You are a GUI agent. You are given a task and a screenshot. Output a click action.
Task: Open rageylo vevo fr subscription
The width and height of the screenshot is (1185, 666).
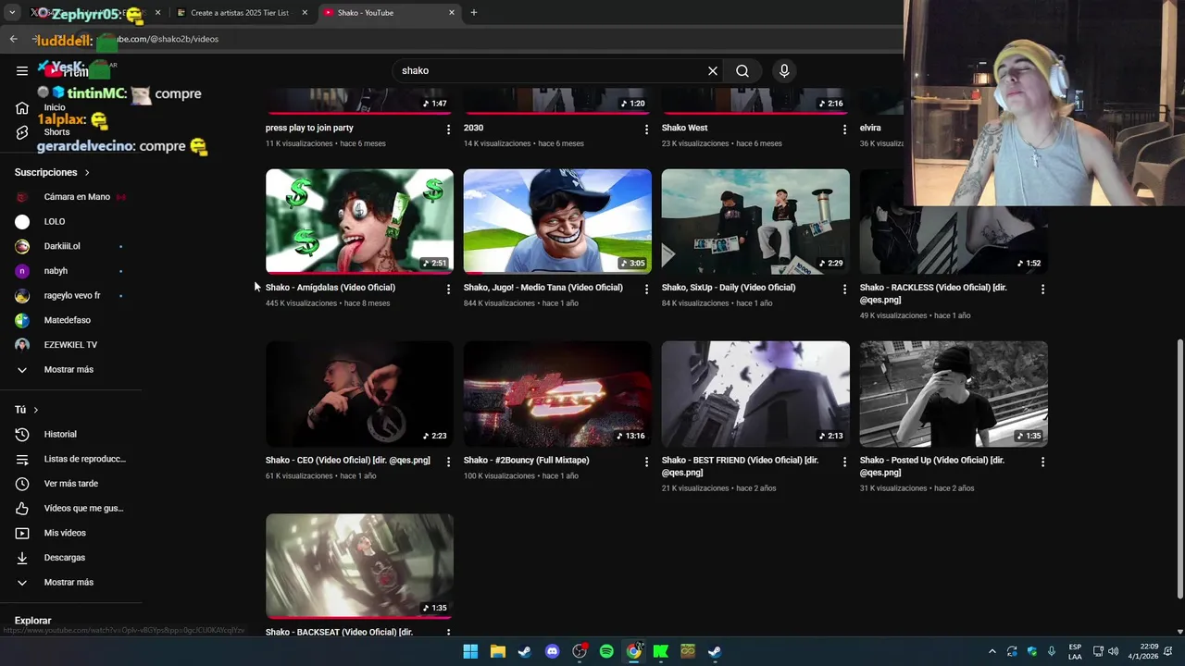click(71, 296)
